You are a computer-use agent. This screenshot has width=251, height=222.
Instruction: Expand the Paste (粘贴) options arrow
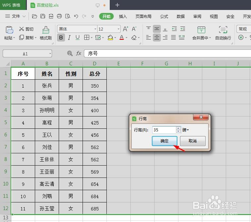point(14,38)
